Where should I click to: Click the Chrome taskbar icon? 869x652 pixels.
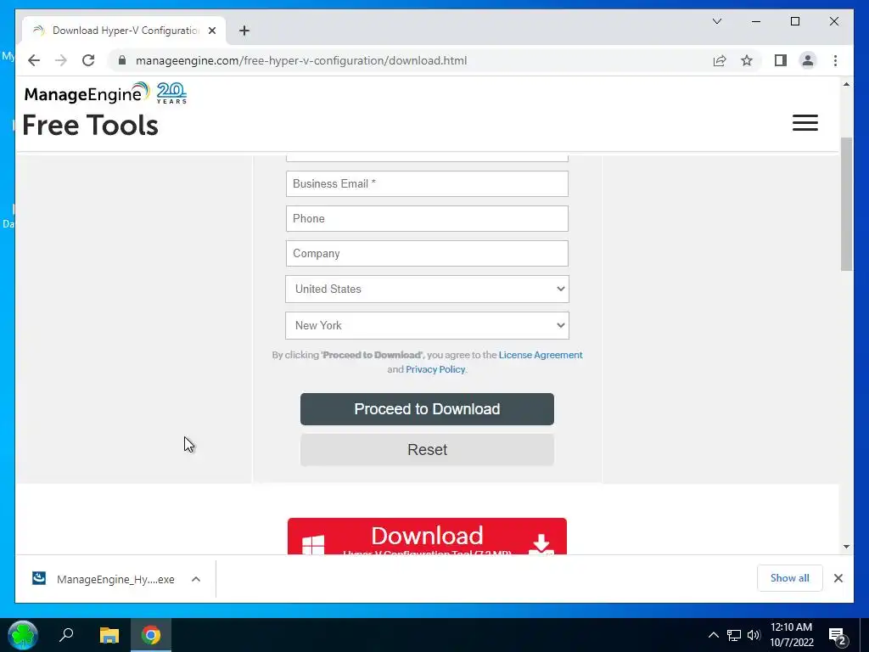coord(151,635)
